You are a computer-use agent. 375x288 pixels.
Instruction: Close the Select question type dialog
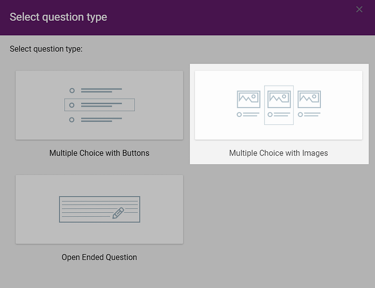360,10
